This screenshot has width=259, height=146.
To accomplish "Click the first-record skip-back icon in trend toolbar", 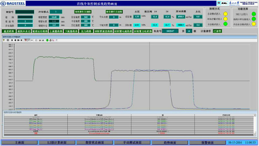I will pos(12,40).
